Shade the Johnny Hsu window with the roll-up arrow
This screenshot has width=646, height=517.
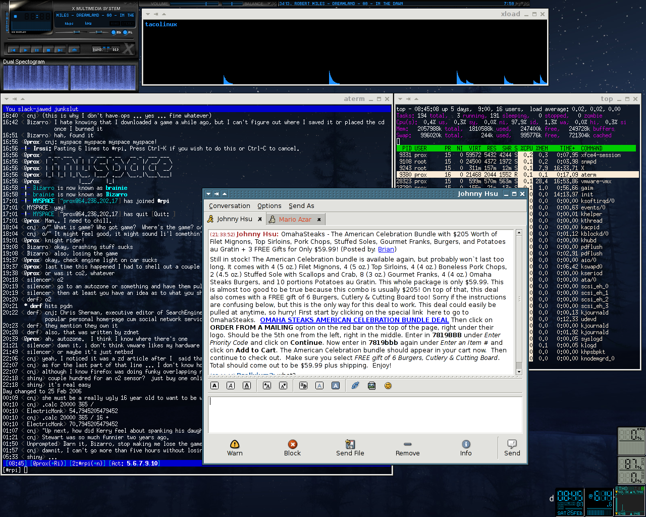click(x=225, y=194)
